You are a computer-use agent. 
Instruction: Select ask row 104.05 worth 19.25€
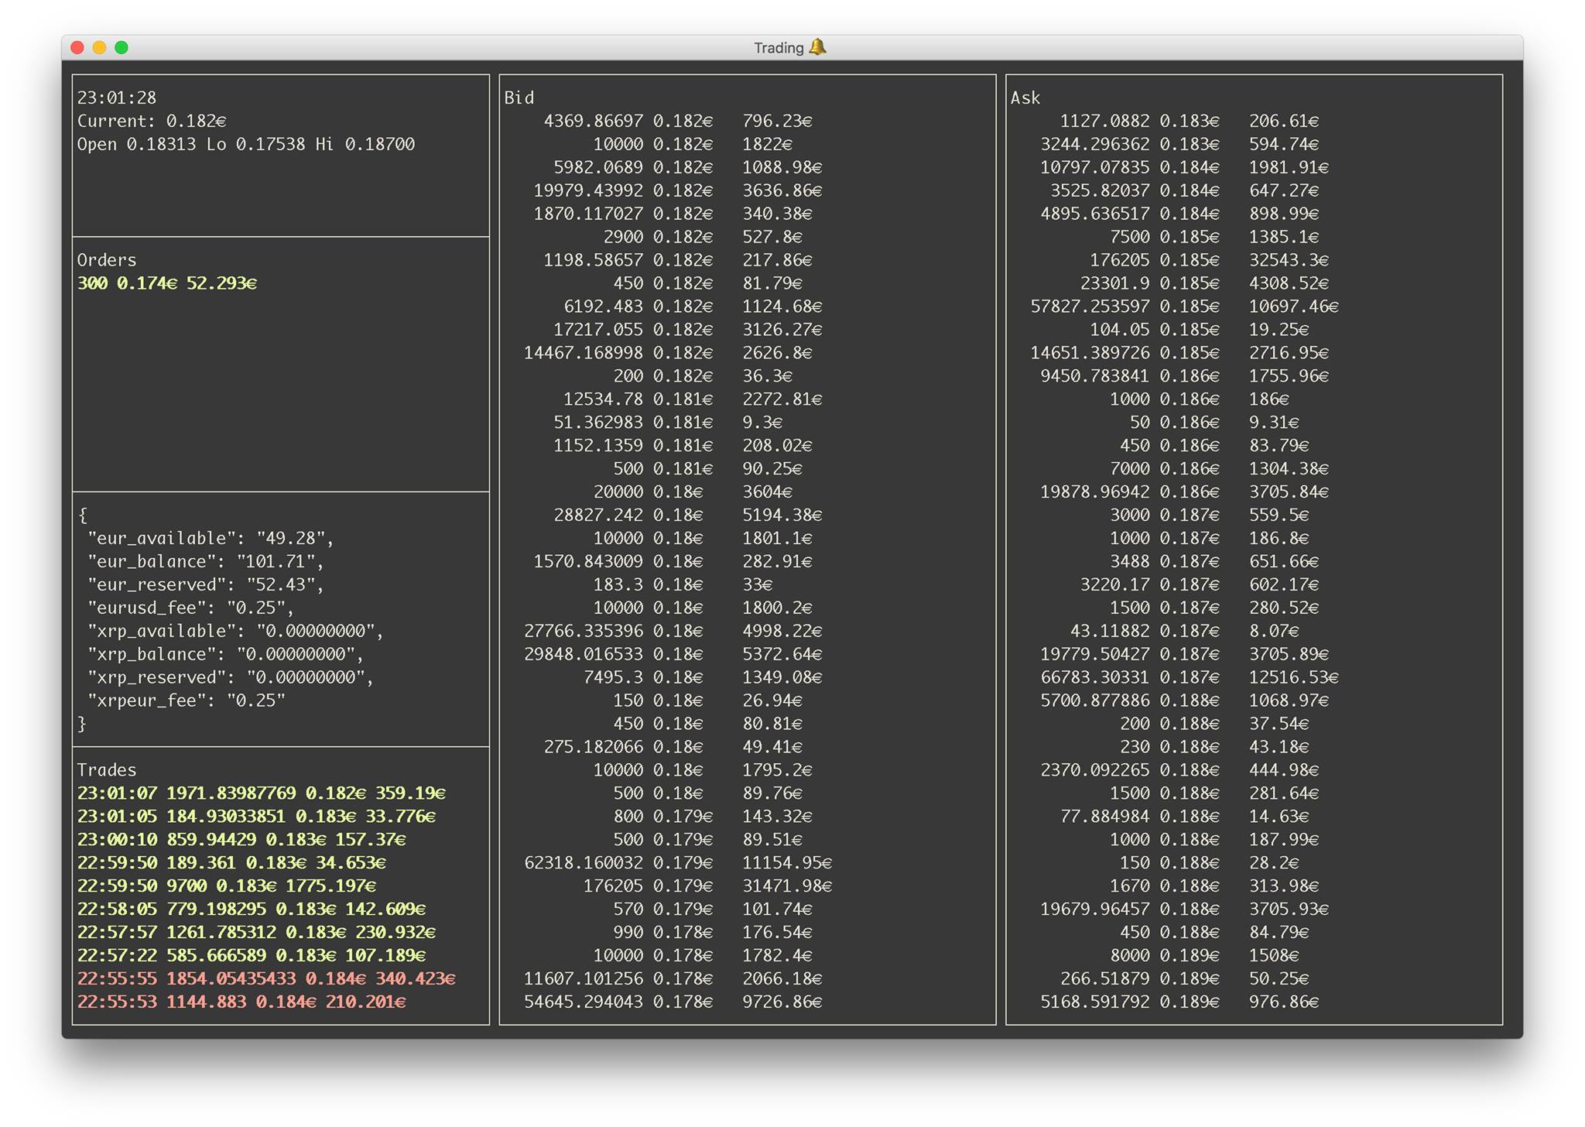click(1200, 330)
